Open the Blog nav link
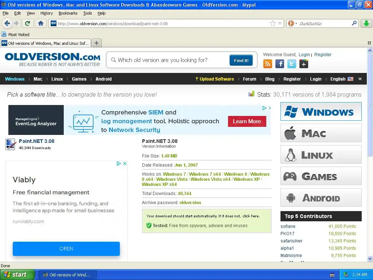The width and height of the screenshot is (373, 280). (270, 79)
